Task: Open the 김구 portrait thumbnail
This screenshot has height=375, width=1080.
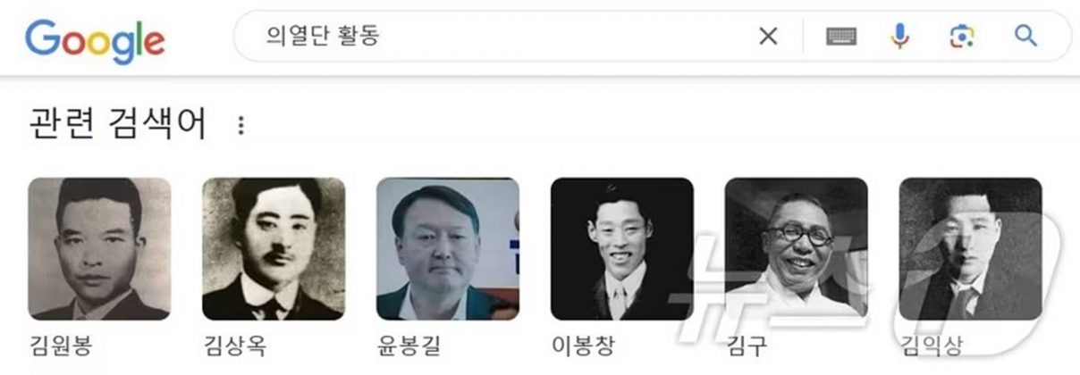Action: (797, 249)
